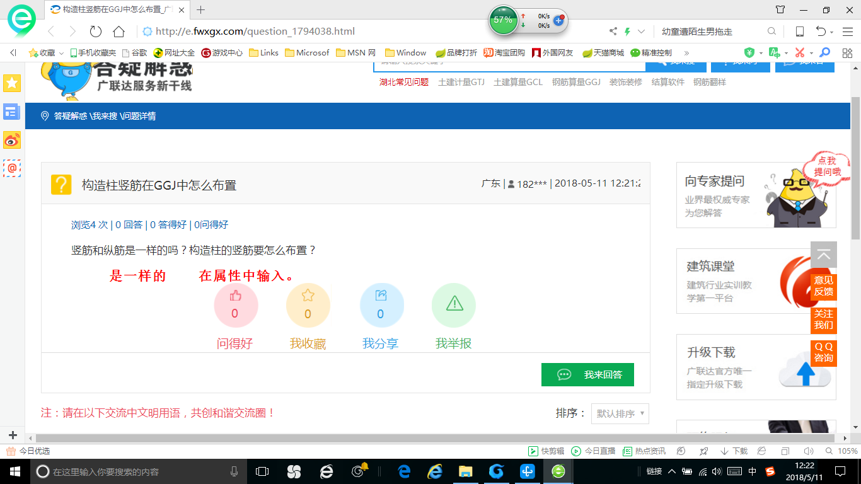Open the mobile phone view icon
Screen dimensions: 861x484
pos(799,32)
